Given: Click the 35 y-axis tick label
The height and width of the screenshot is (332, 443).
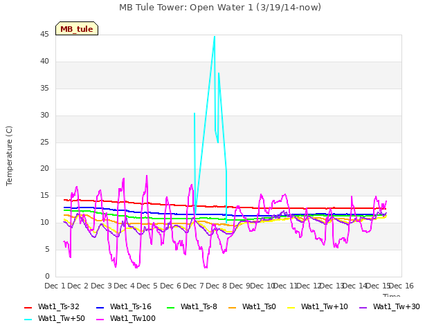Looking at the screenshot, I should click(x=44, y=89).
